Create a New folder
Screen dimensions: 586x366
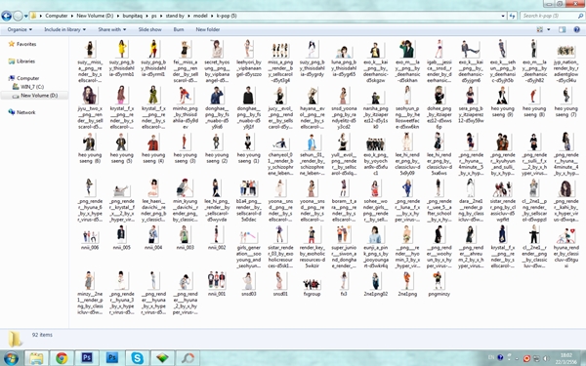207,29
